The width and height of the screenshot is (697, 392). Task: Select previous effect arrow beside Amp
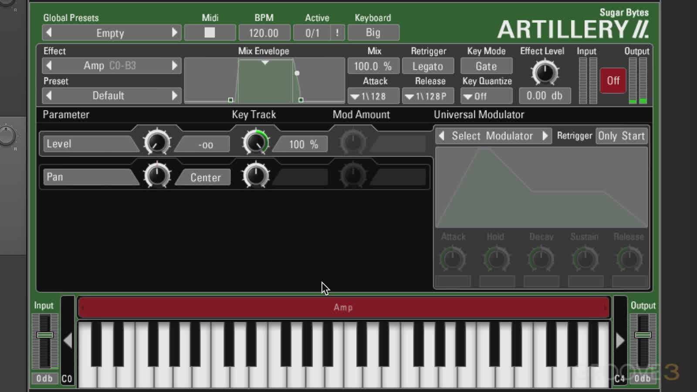[49, 66]
